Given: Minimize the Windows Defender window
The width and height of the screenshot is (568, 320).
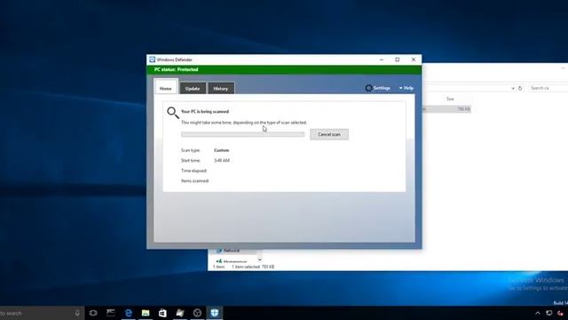Looking at the screenshot, I should point(382,60).
